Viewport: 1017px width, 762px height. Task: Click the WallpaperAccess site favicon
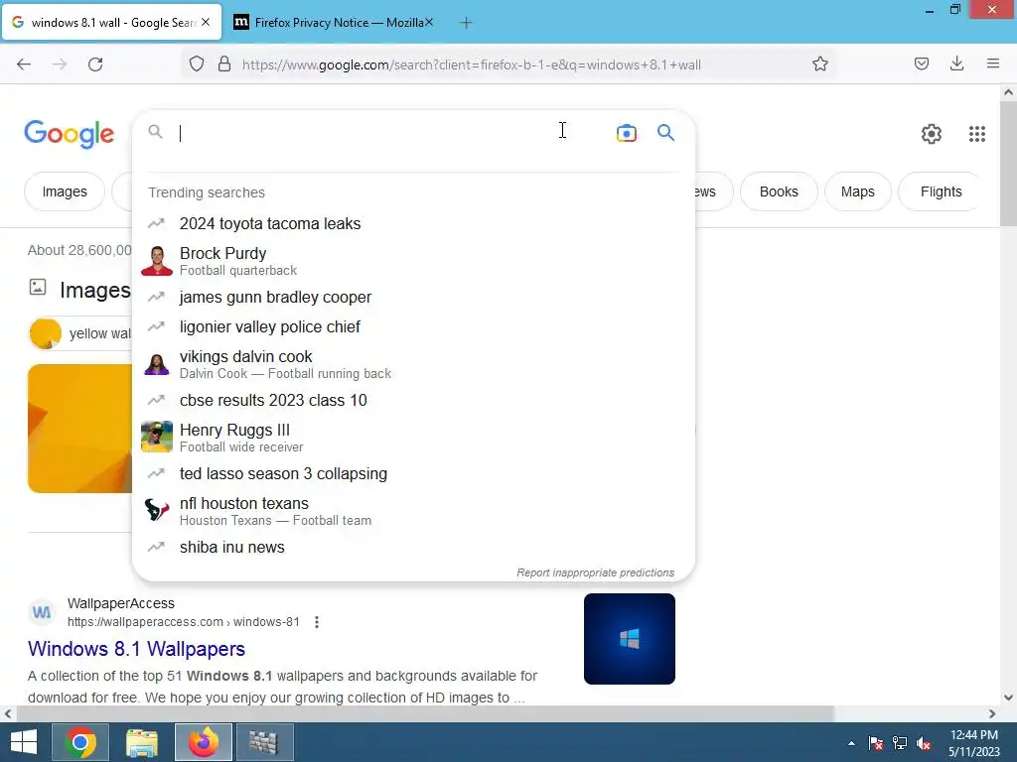coord(42,612)
